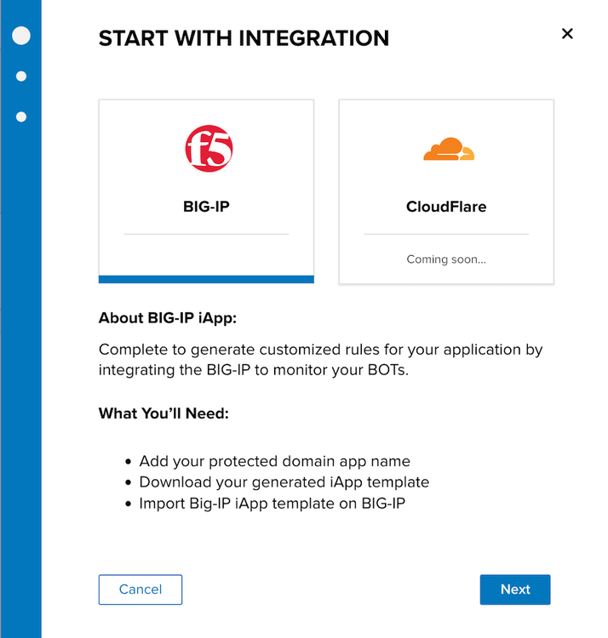Click the CloudFlare orange cloud logo

click(x=448, y=151)
